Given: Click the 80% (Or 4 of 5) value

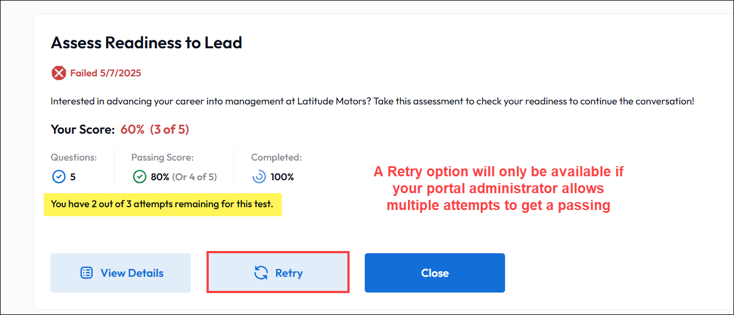Looking at the screenshot, I should coord(183,177).
